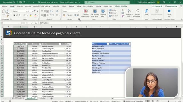Increase font size with the large A icon
The image size is (183, 102).
(x=34, y=11)
